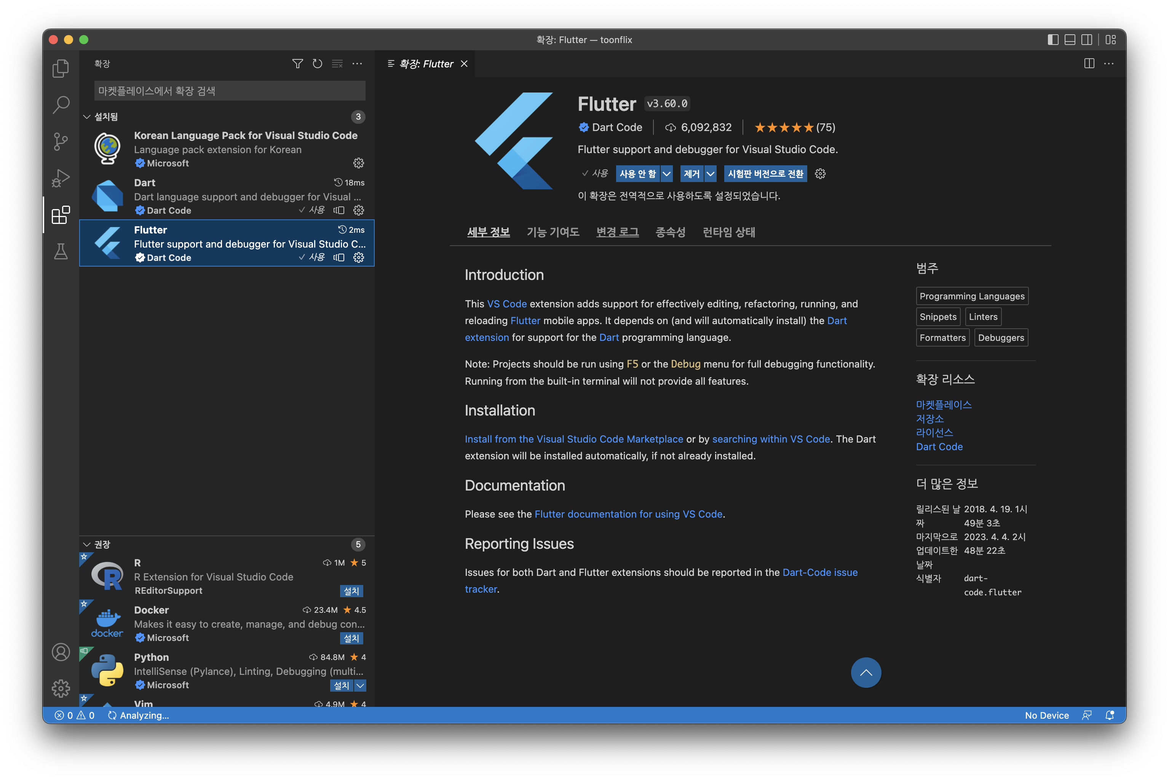The width and height of the screenshot is (1169, 780).
Task: Clear extension search results icon
Action: tap(337, 64)
